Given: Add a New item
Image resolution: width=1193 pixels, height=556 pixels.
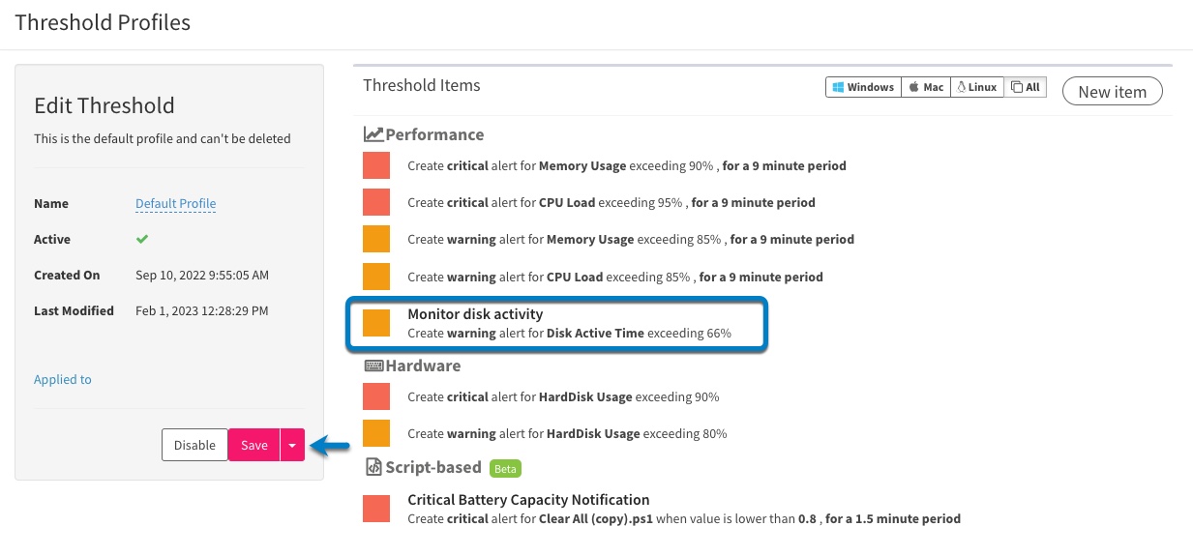Looking at the screenshot, I should coord(1113,92).
